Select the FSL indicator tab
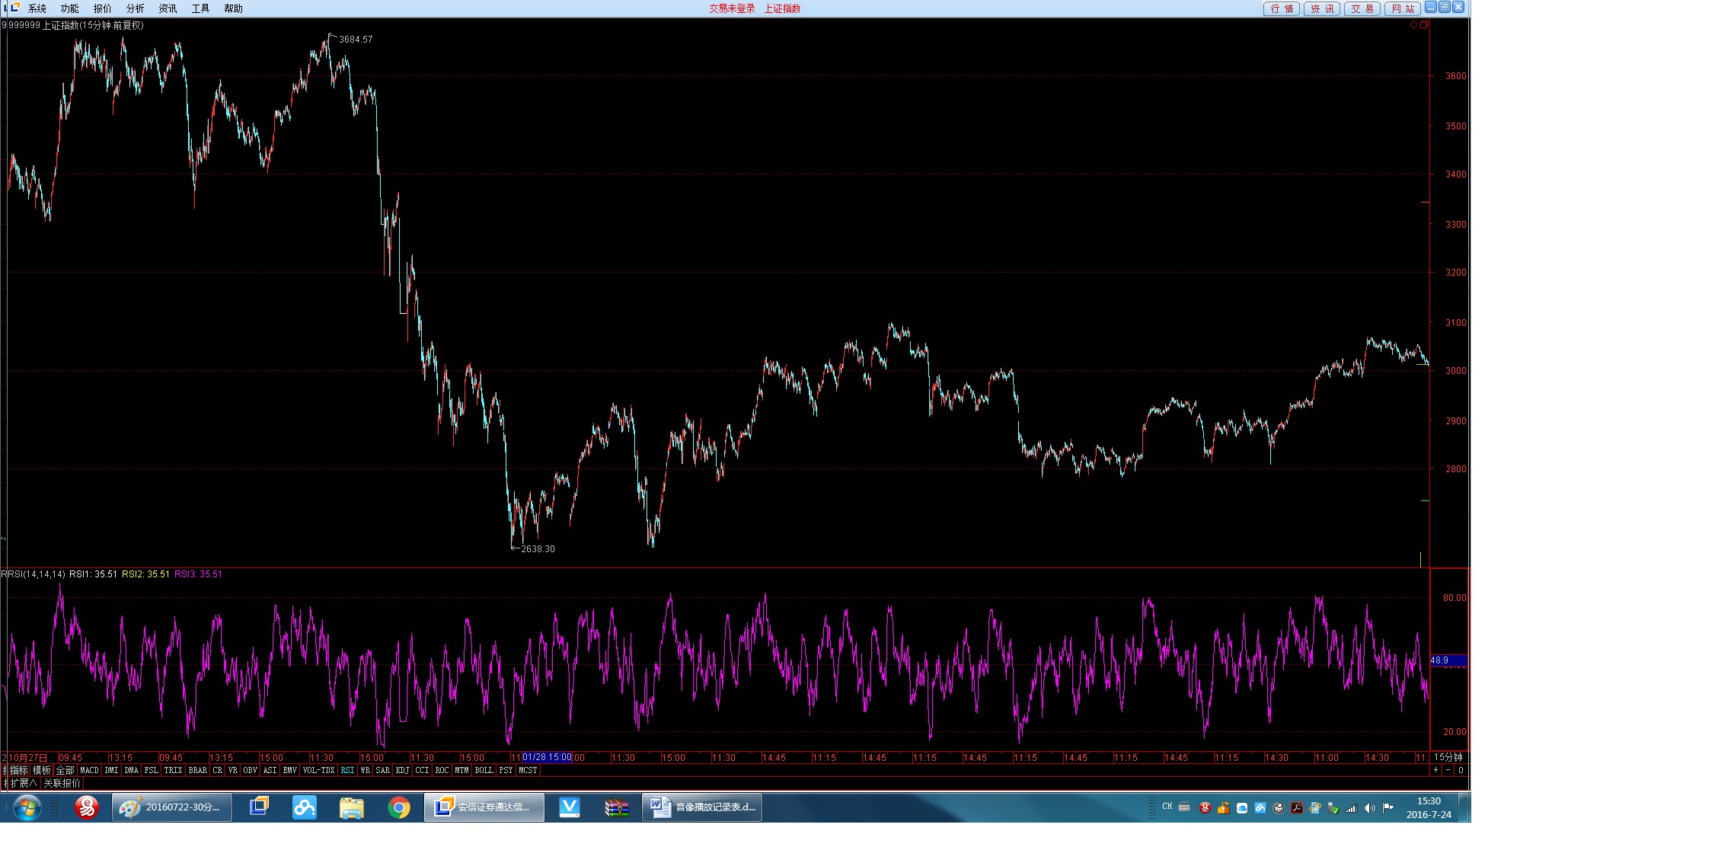1718x866 pixels. (x=151, y=770)
